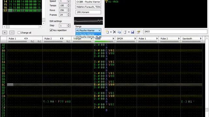Image resolution: width=209 pixels, height=117 pixels.
Task: Increase Step with the up arrow
Action: [69, 25]
